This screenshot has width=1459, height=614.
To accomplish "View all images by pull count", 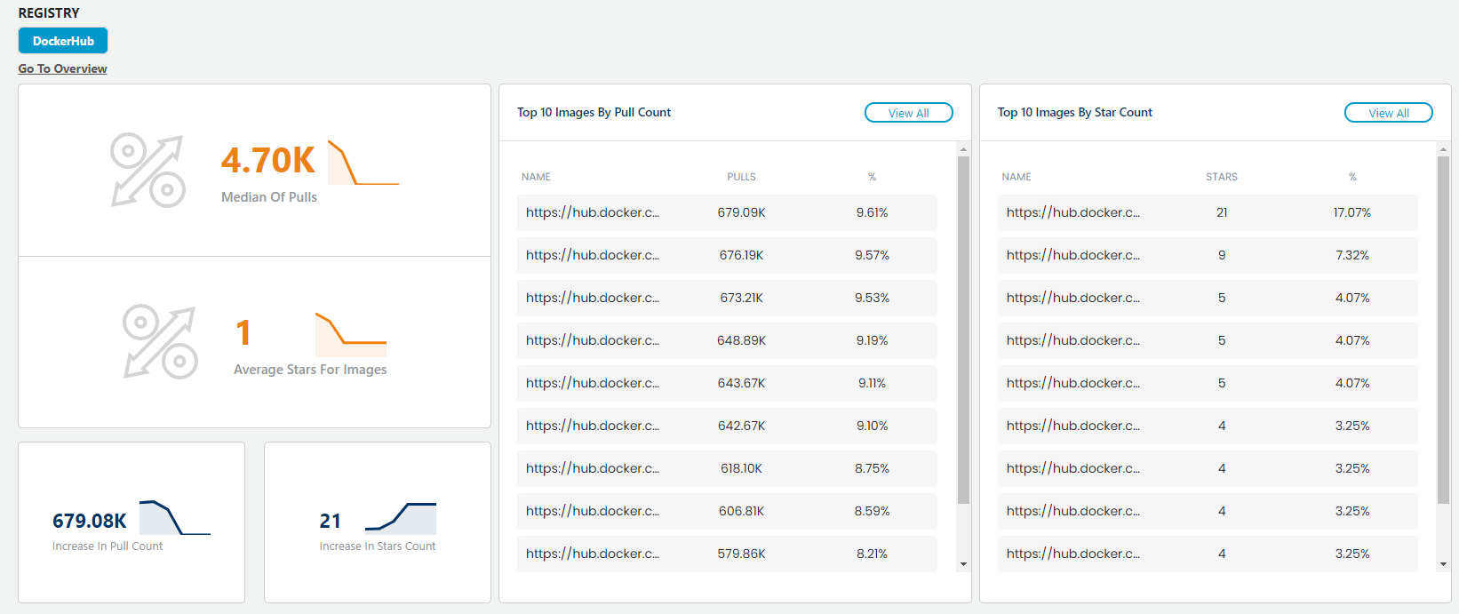I will click(x=908, y=113).
